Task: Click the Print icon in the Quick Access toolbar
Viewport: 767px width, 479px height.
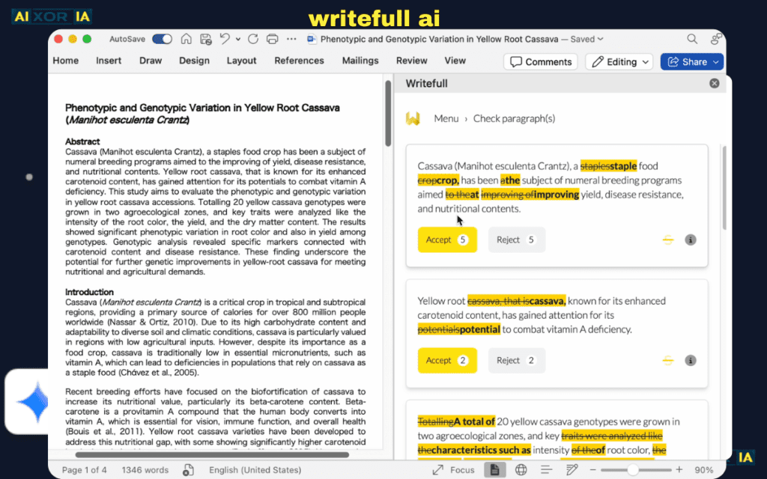Action: coord(272,39)
